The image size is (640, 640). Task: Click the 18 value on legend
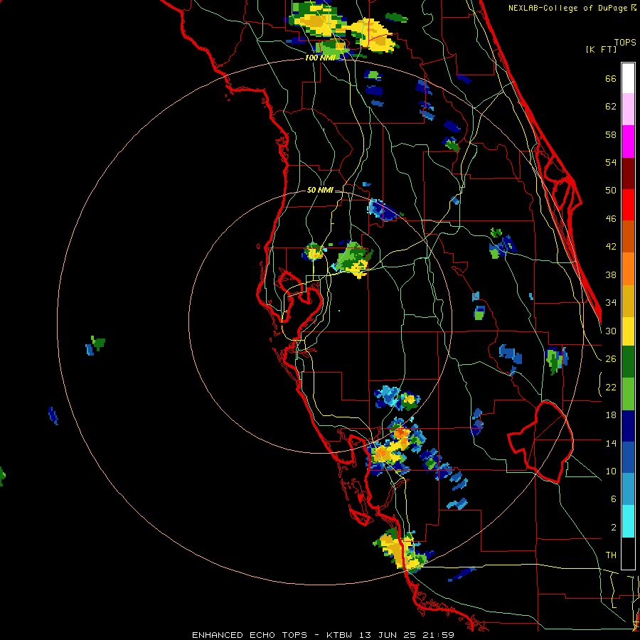pyautogui.click(x=611, y=415)
